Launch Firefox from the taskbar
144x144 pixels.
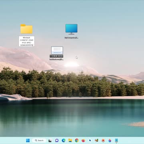point(83,140)
